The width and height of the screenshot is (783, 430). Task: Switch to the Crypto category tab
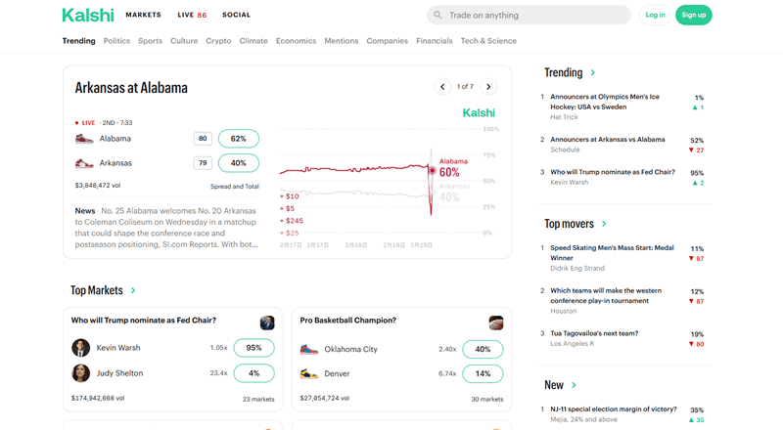(218, 41)
